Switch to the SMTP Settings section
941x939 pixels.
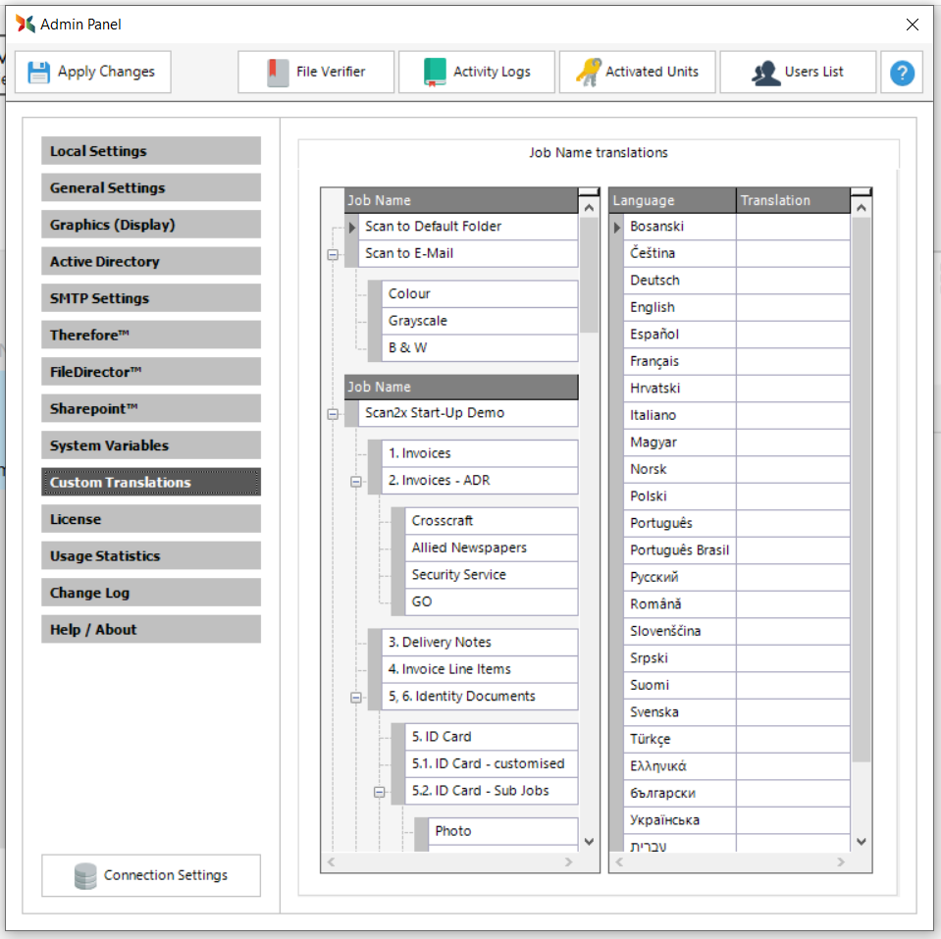pyautogui.click(x=151, y=298)
